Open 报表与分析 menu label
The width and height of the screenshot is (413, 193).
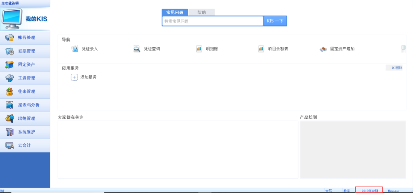click(29, 105)
